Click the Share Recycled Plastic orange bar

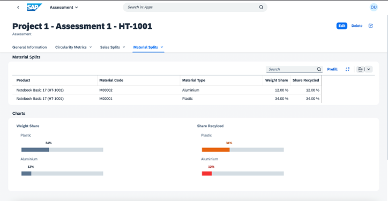coord(216,150)
